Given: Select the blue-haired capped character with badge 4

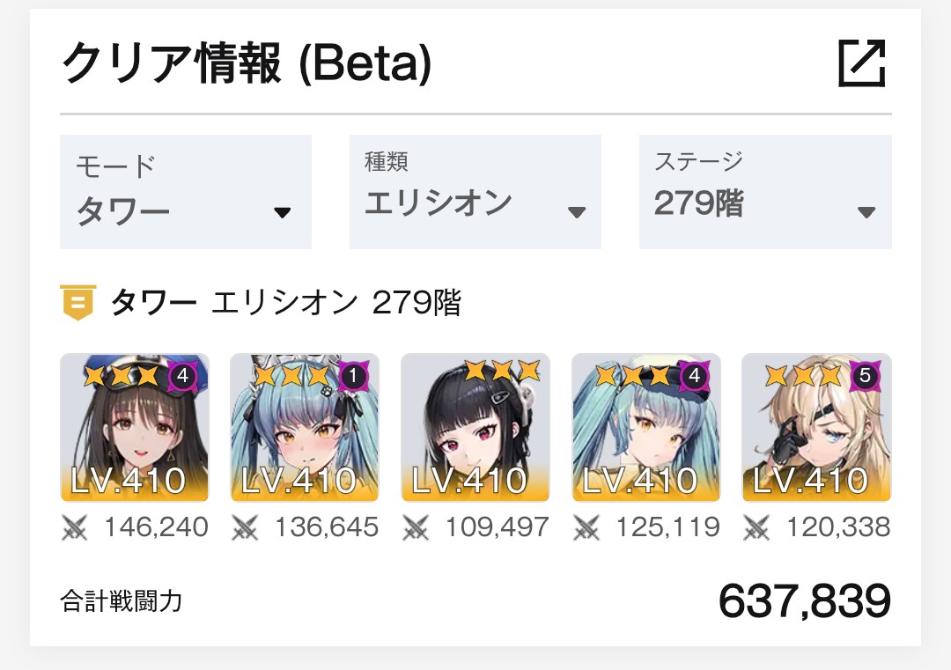Looking at the screenshot, I should coord(646,428).
